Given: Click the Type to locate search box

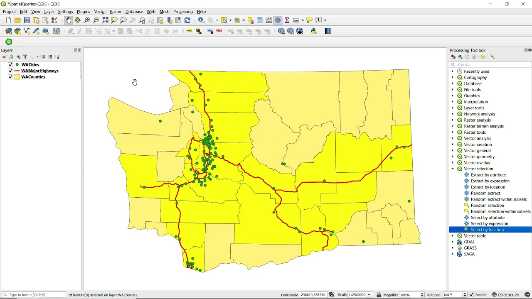Looking at the screenshot, I should pos(33,295).
